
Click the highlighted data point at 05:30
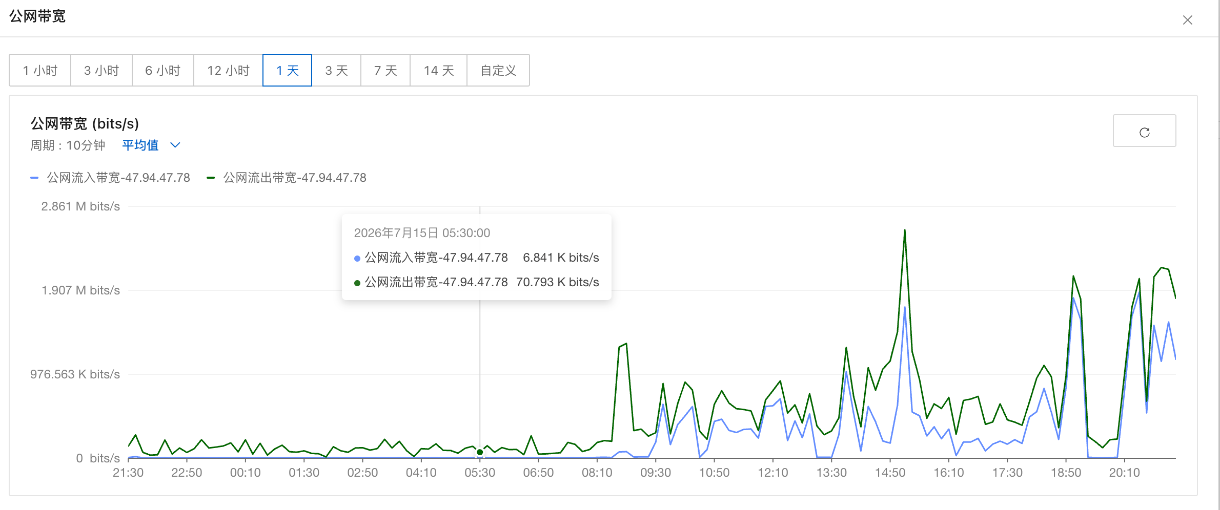(x=480, y=452)
